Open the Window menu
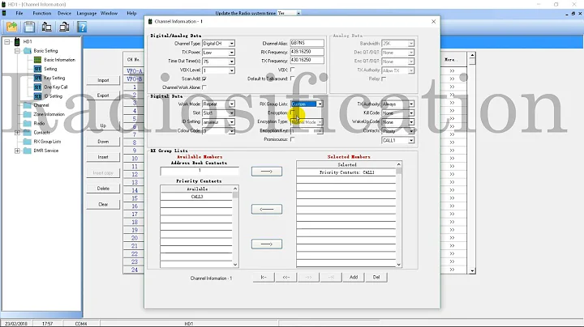584x327 pixels. pos(109,14)
